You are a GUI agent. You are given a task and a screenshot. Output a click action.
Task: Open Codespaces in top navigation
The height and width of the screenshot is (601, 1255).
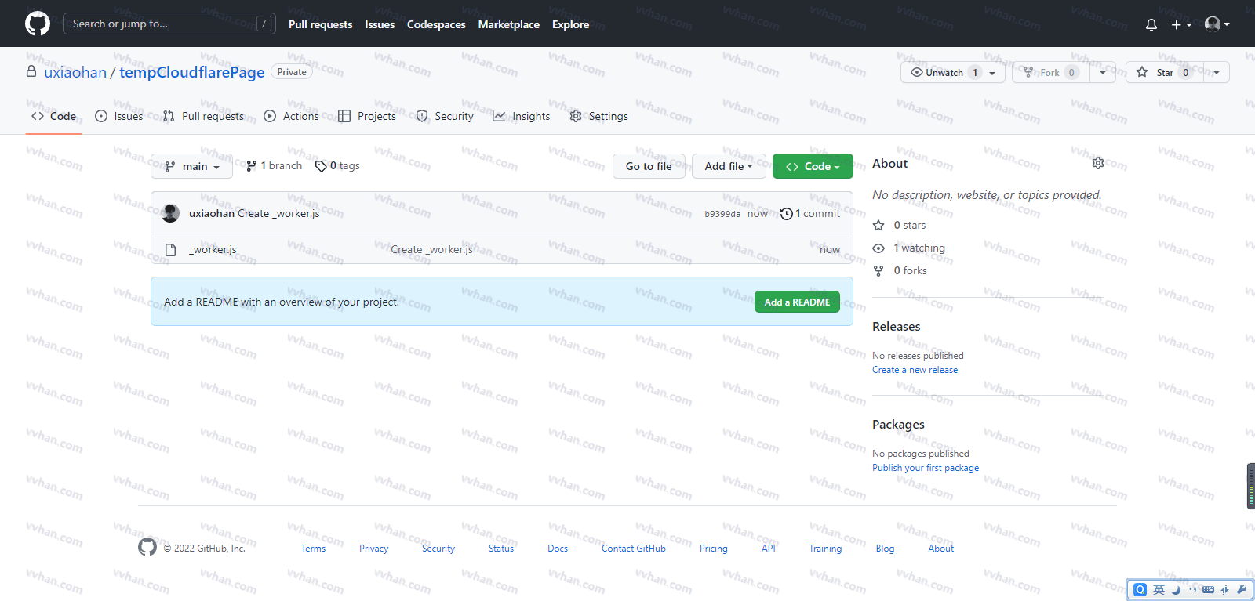(x=436, y=24)
